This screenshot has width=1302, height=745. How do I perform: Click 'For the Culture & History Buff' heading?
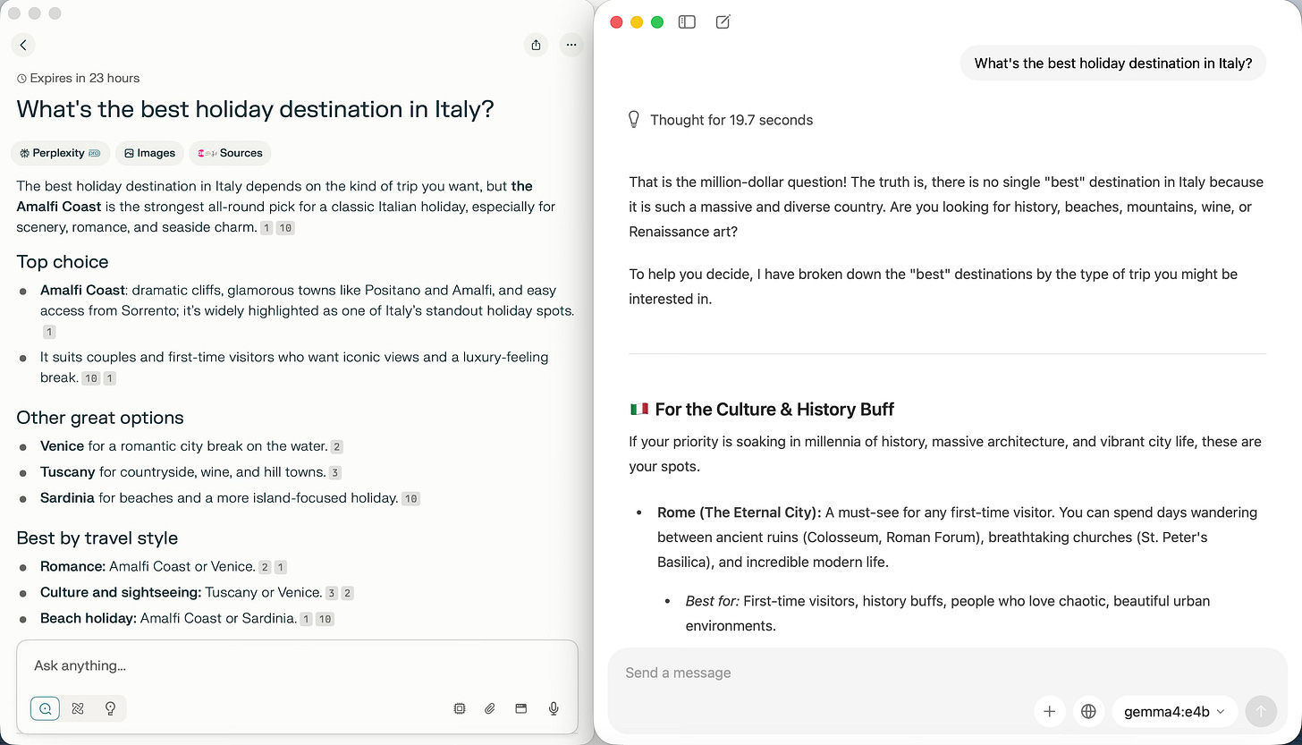774,410
